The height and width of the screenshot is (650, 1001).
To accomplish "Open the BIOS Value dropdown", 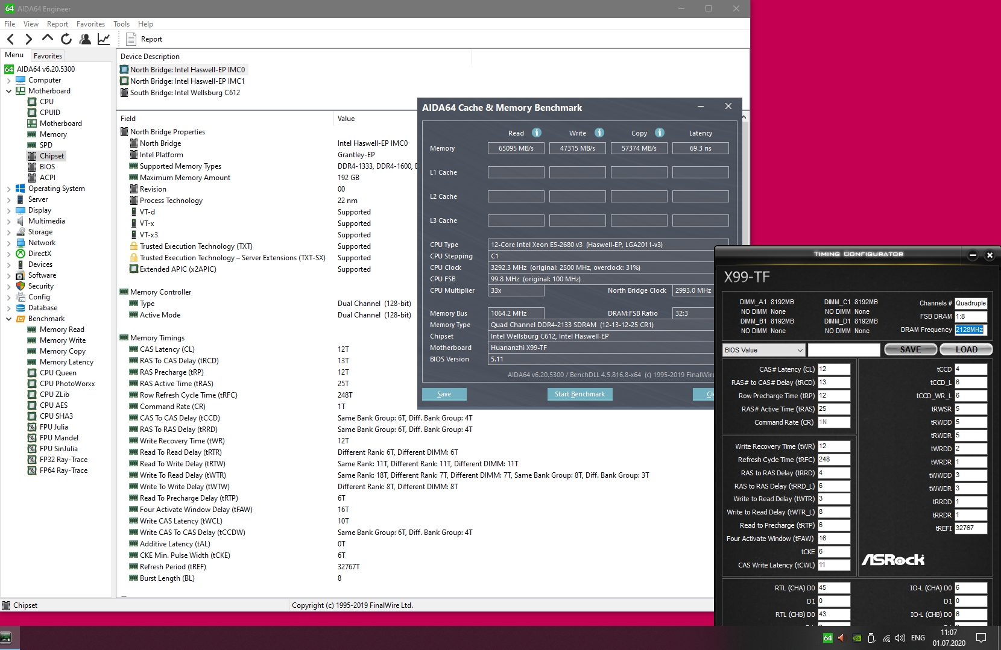I will pyautogui.click(x=764, y=350).
